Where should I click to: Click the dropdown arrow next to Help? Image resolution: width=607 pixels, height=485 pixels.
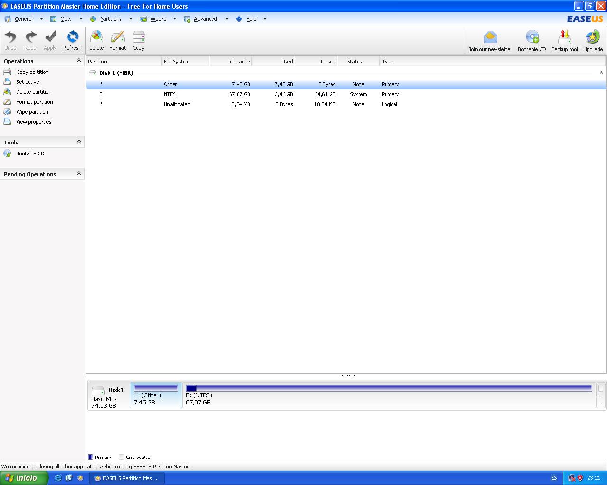[x=265, y=19]
